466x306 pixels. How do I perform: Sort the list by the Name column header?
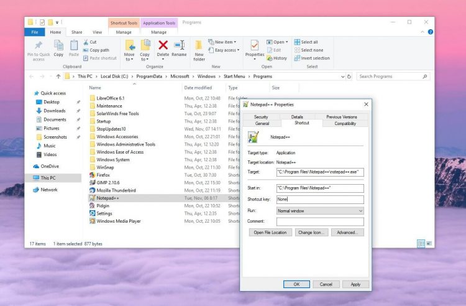pos(95,88)
